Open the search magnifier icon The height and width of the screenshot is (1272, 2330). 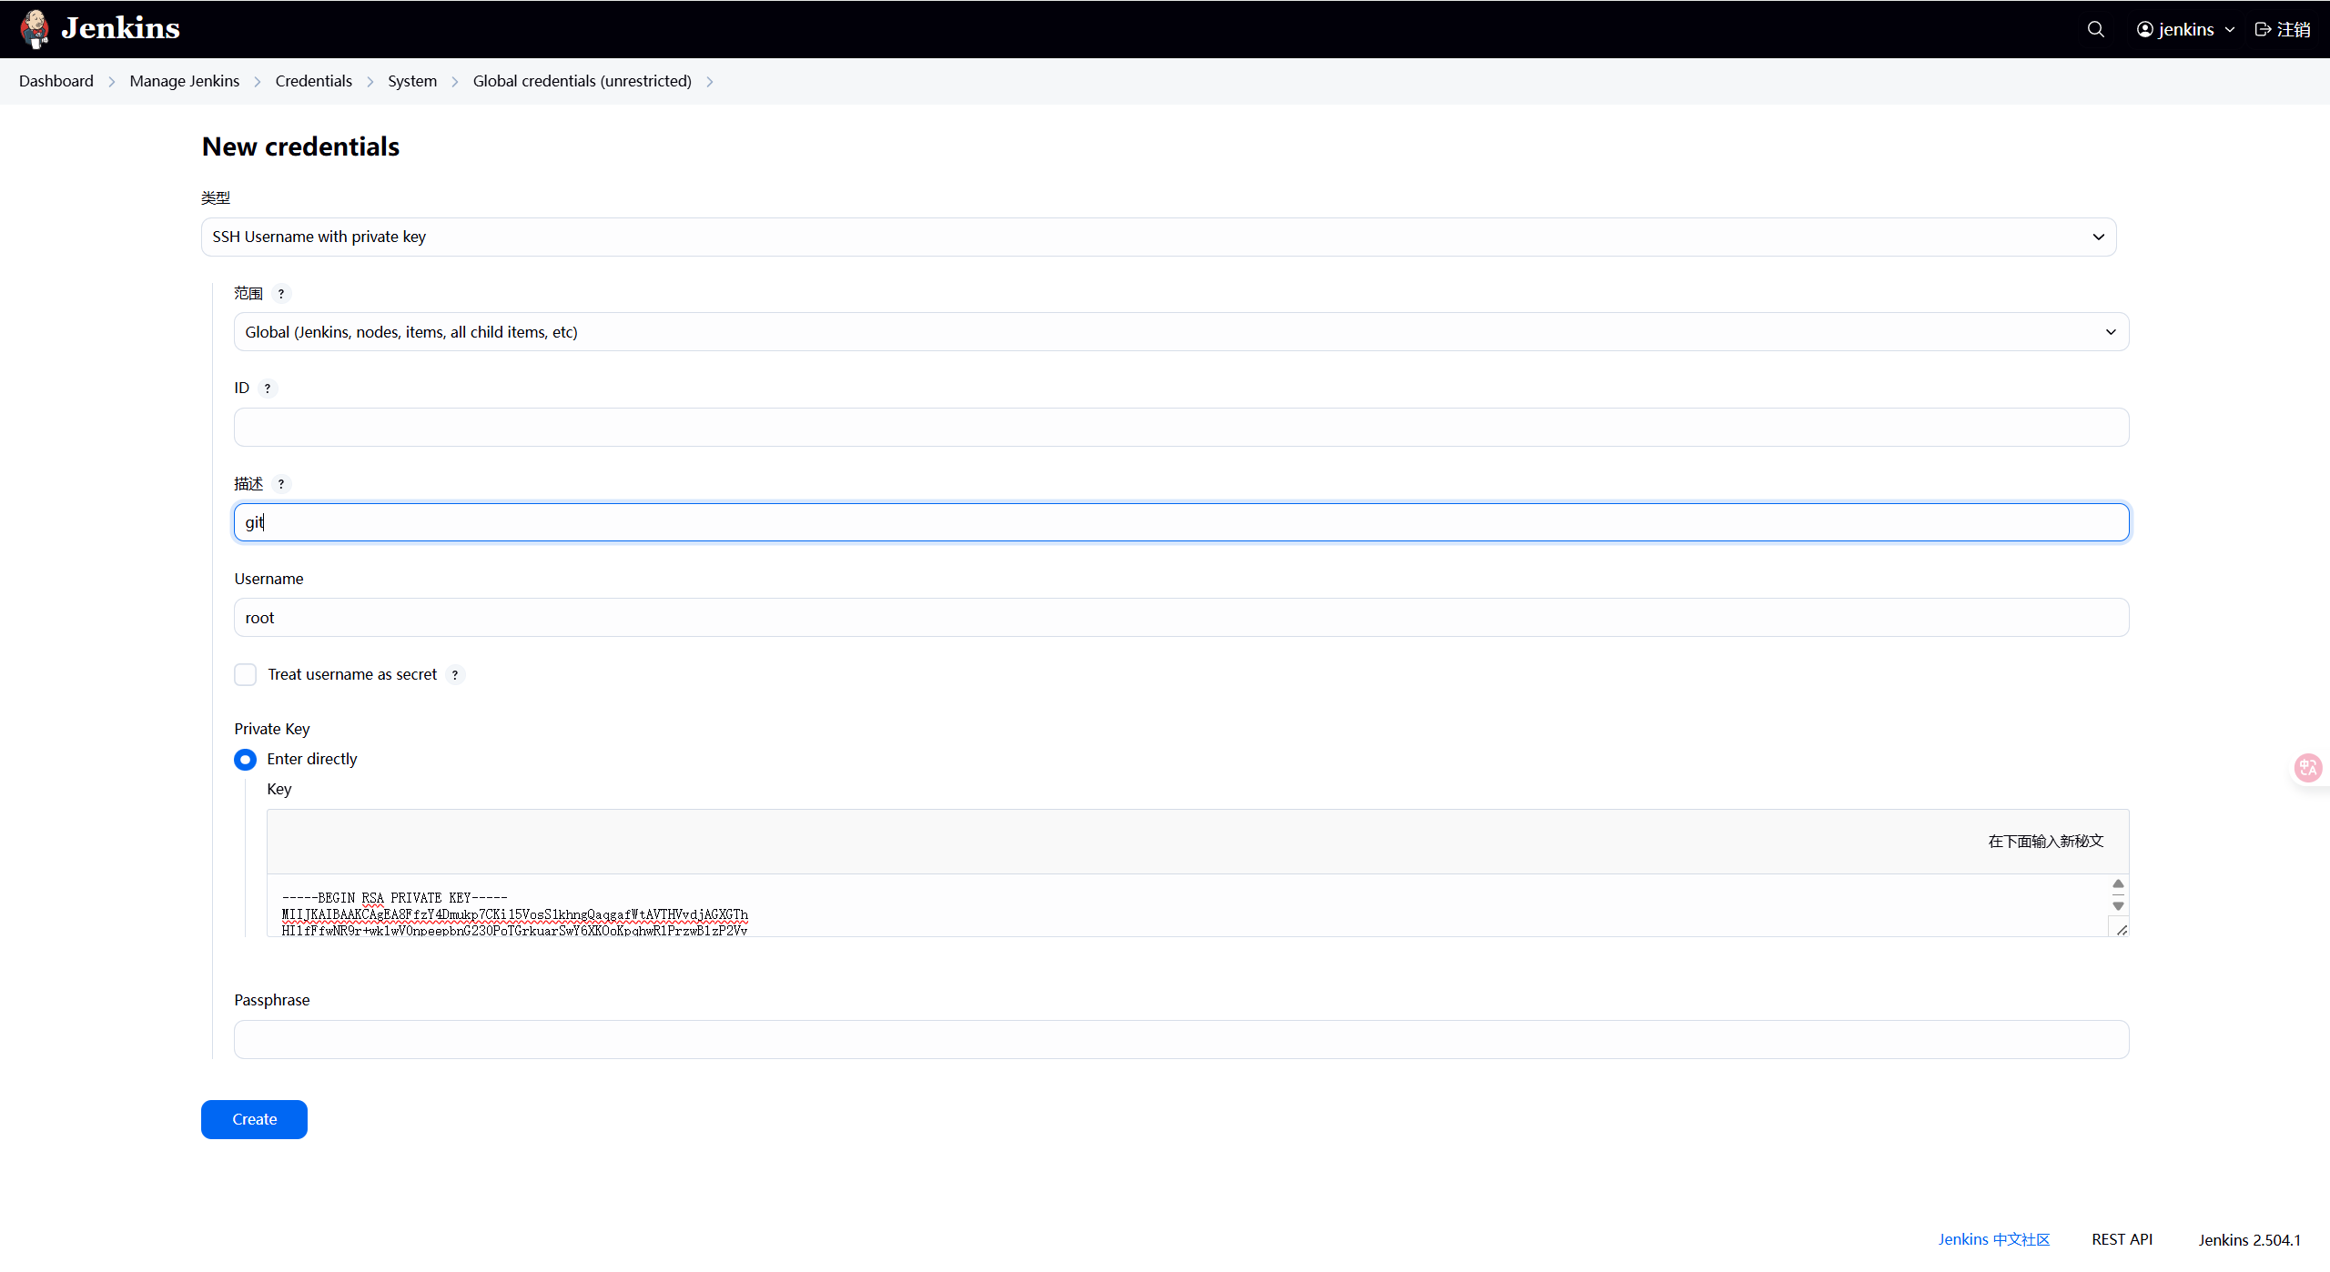(2095, 29)
